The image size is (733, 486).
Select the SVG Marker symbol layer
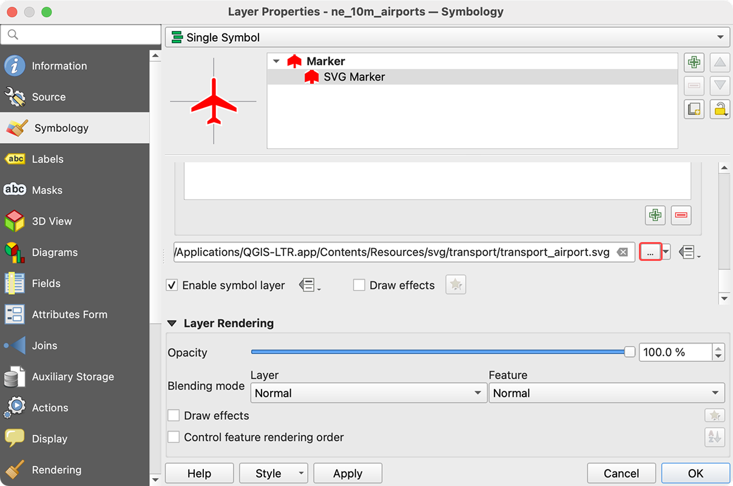click(x=472, y=77)
